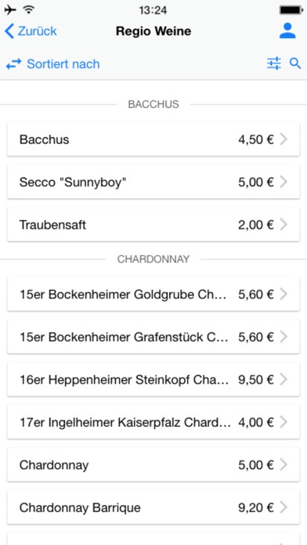Expand chevron of 16er Heppenheimer Steinkopf
Screen dimensions: 307x545
point(284,380)
